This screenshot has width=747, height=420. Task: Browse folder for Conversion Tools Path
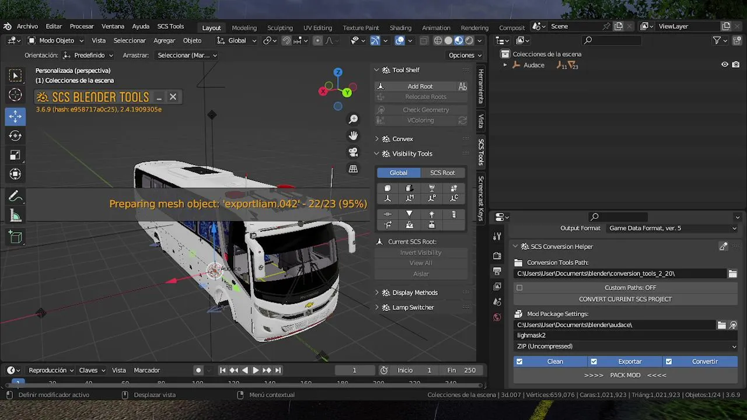pos(732,274)
